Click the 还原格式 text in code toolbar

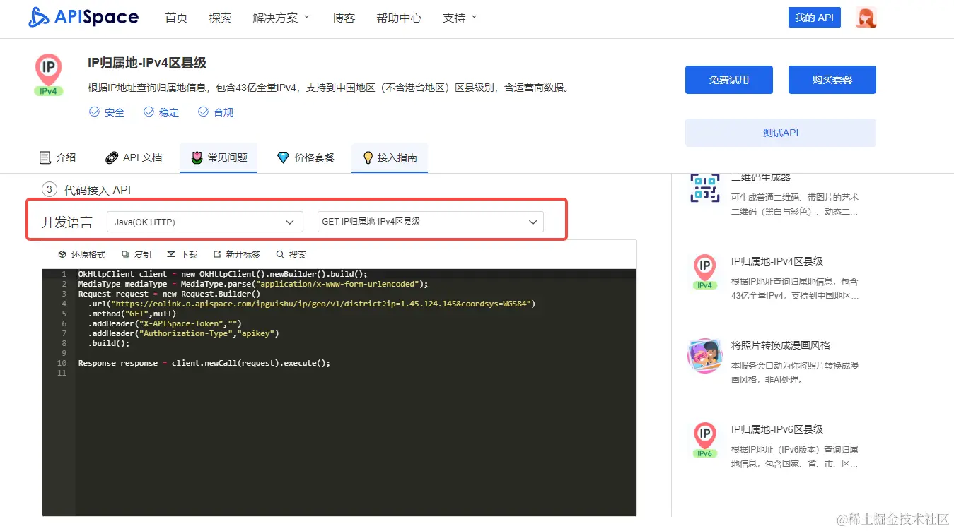click(88, 254)
